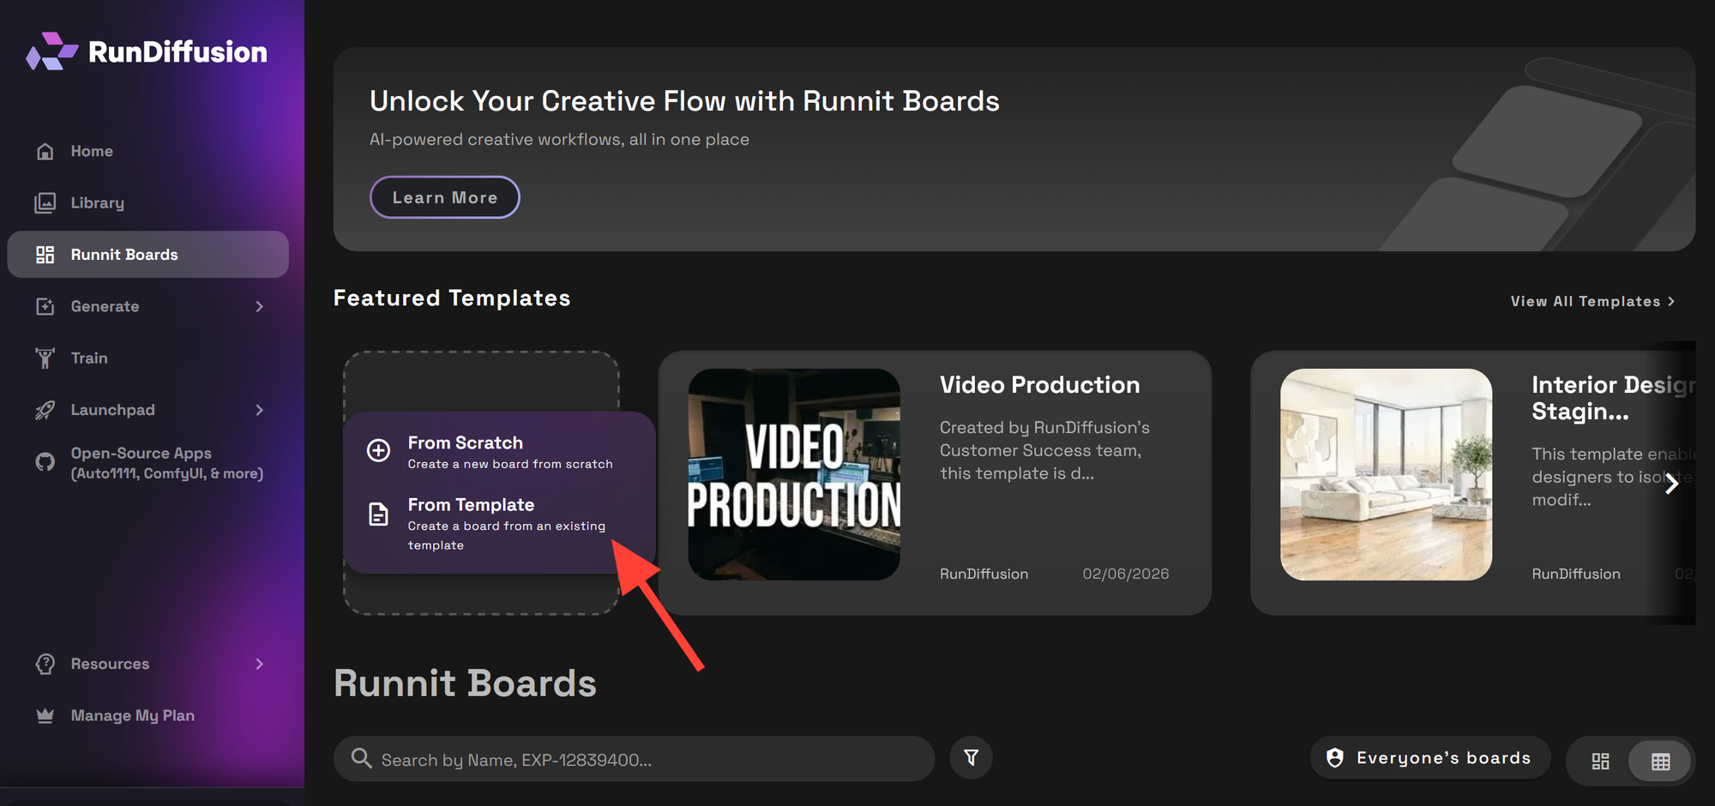Image resolution: width=1715 pixels, height=806 pixels.
Task: Click RunDiffusion author on Video Production card
Action: [x=984, y=574]
